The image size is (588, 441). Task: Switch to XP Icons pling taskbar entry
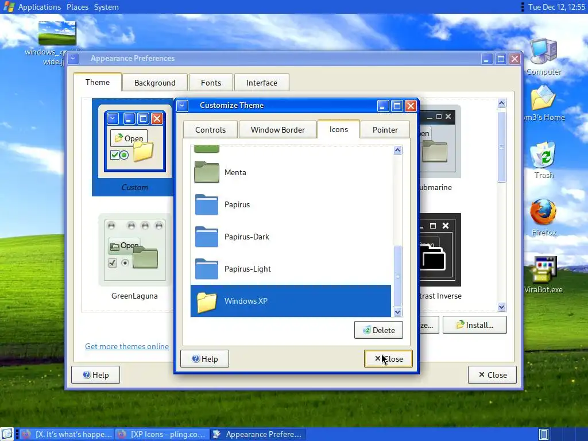point(163,434)
